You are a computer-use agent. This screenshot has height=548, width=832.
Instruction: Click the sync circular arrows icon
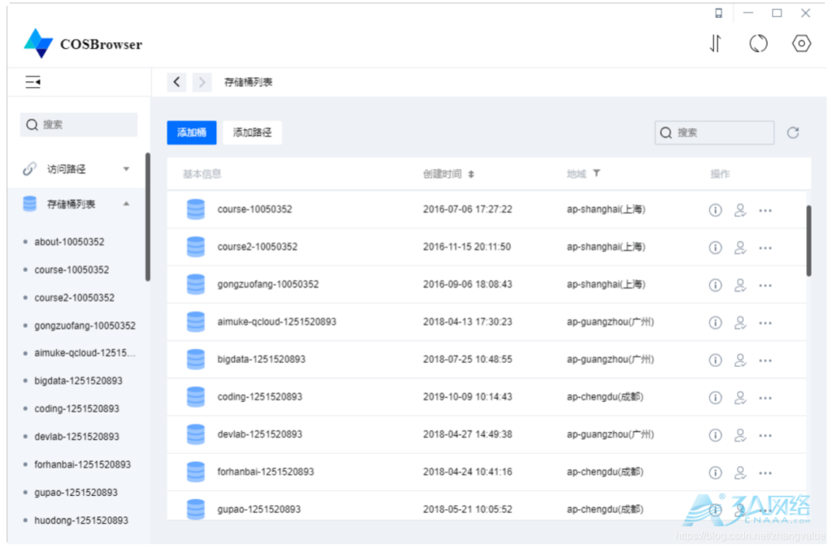point(758,44)
